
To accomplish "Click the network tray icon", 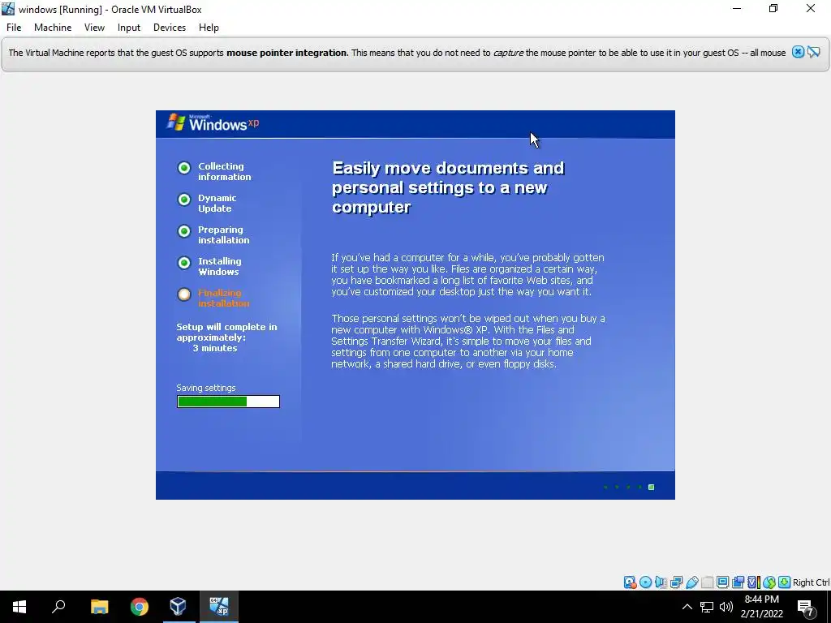I will [707, 607].
